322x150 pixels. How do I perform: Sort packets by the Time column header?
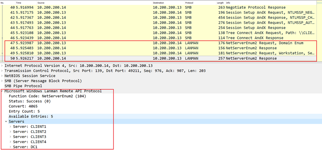19,2
